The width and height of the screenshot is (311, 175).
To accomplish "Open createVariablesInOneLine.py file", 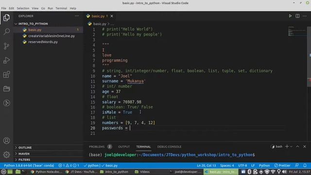I will (49, 36).
